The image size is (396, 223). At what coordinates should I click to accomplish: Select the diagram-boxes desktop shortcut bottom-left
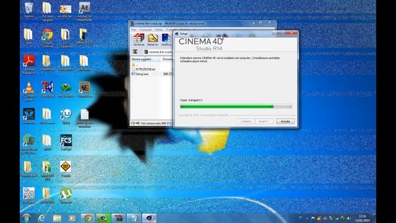point(29,196)
